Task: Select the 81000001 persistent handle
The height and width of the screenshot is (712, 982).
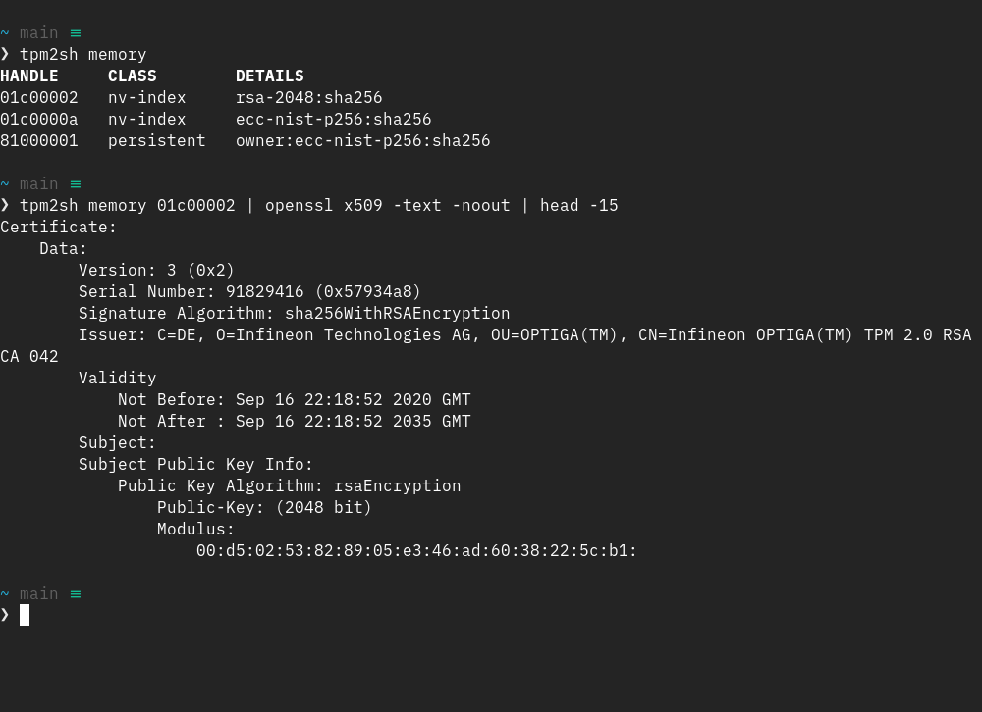Action: coord(39,141)
